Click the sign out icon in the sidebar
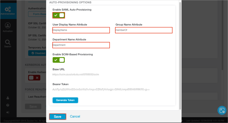The image size is (228, 123). 8,112
